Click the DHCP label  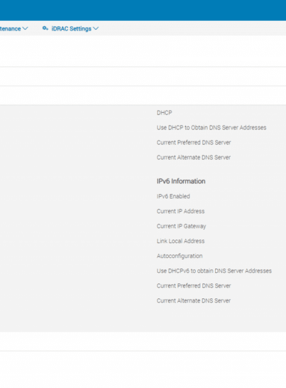164,113
